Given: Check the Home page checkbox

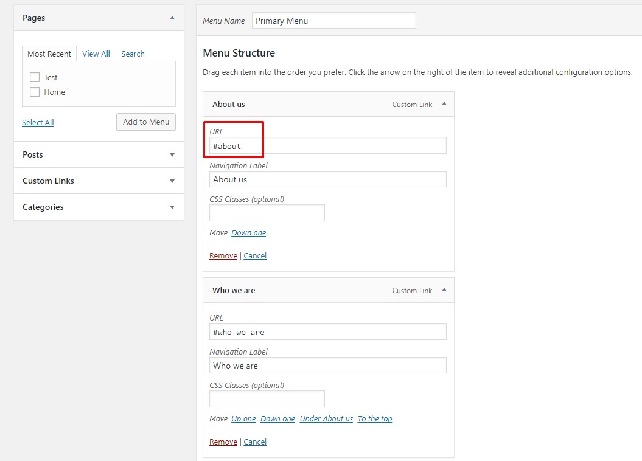Looking at the screenshot, I should coord(35,92).
